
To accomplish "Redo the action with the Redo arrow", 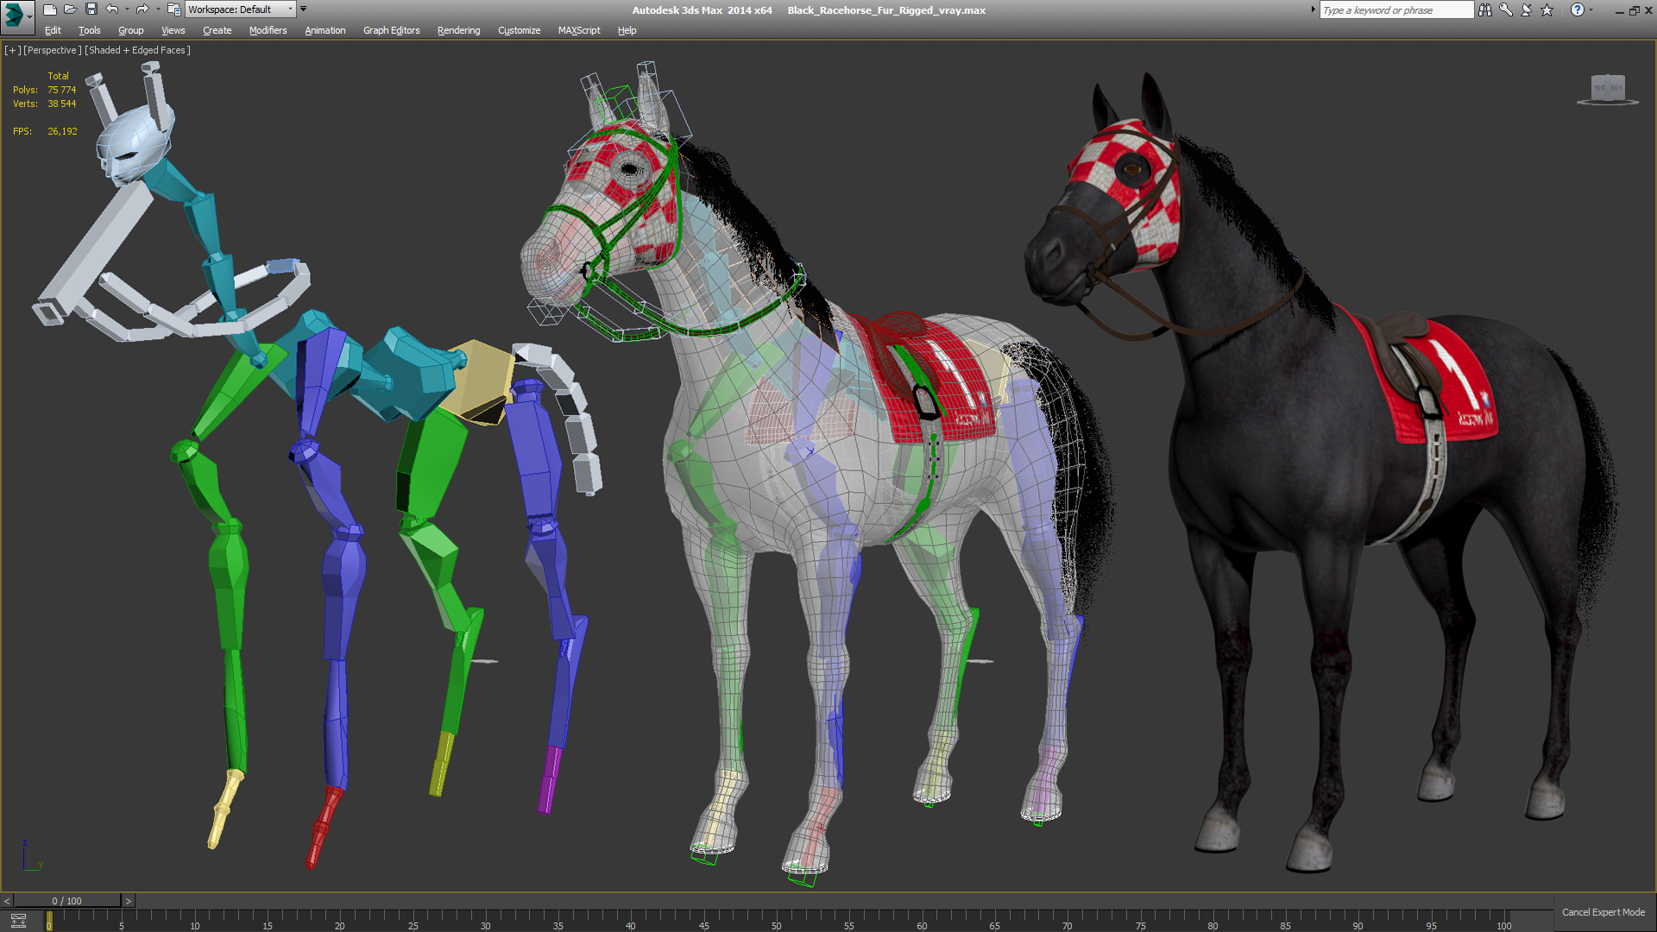I will [x=142, y=9].
